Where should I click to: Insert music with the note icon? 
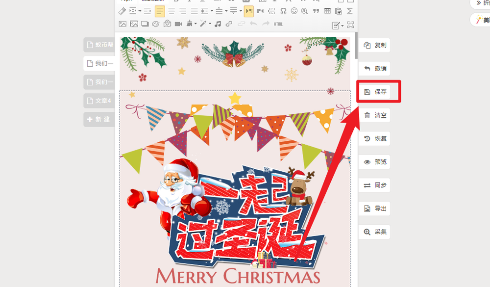tap(218, 24)
